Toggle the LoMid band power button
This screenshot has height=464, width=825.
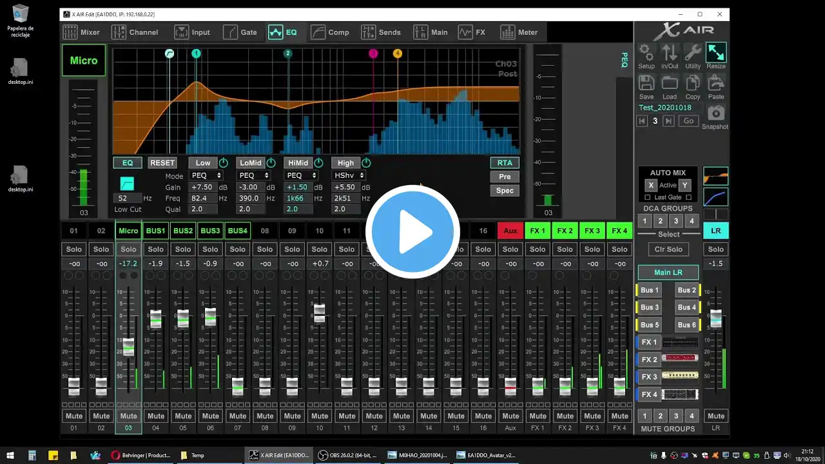(271, 163)
